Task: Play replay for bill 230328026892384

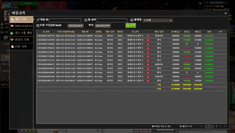Action: pos(148,77)
